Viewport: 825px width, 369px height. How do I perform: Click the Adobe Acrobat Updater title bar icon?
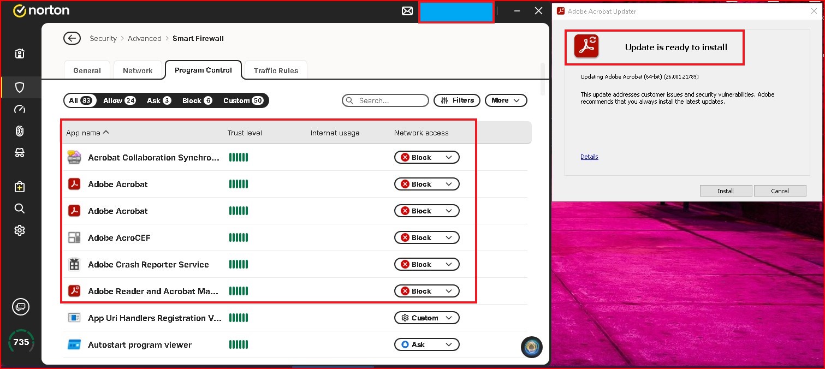click(x=560, y=11)
